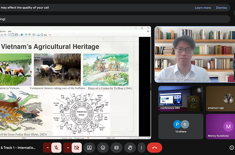Turn on the camera
Image resolution: width=235 pixels, height=155 pixels.
point(76,147)
